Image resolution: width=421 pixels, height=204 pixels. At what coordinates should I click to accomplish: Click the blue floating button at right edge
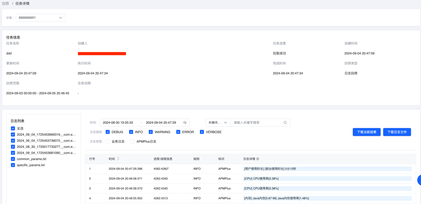coord(419,180)
